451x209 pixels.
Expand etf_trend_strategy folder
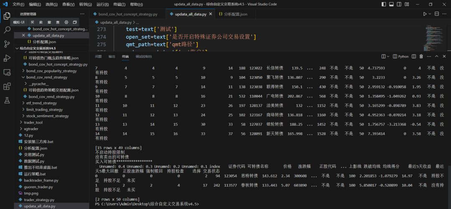click(39, 103)
